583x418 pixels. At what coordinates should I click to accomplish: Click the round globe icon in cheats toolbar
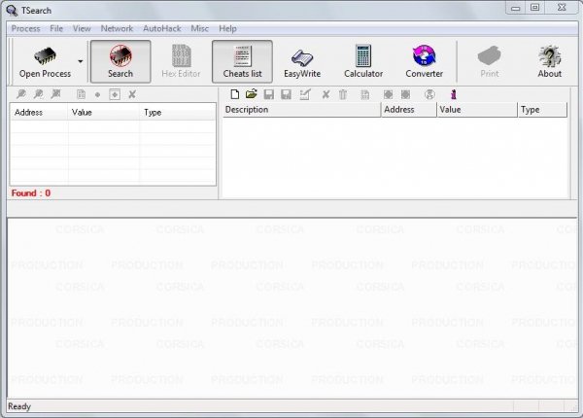tap(429, 94)
